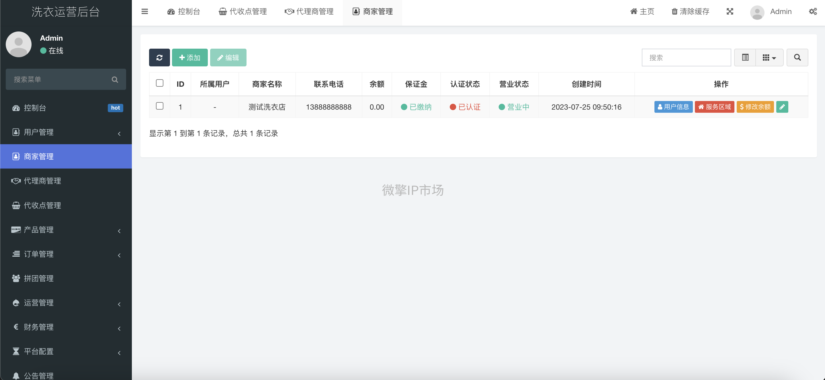Image resolution: width=825 pixels, height=380 pixels.
Task: Click the list icon beside 订单管理
Action: click(x=16, y=254)
